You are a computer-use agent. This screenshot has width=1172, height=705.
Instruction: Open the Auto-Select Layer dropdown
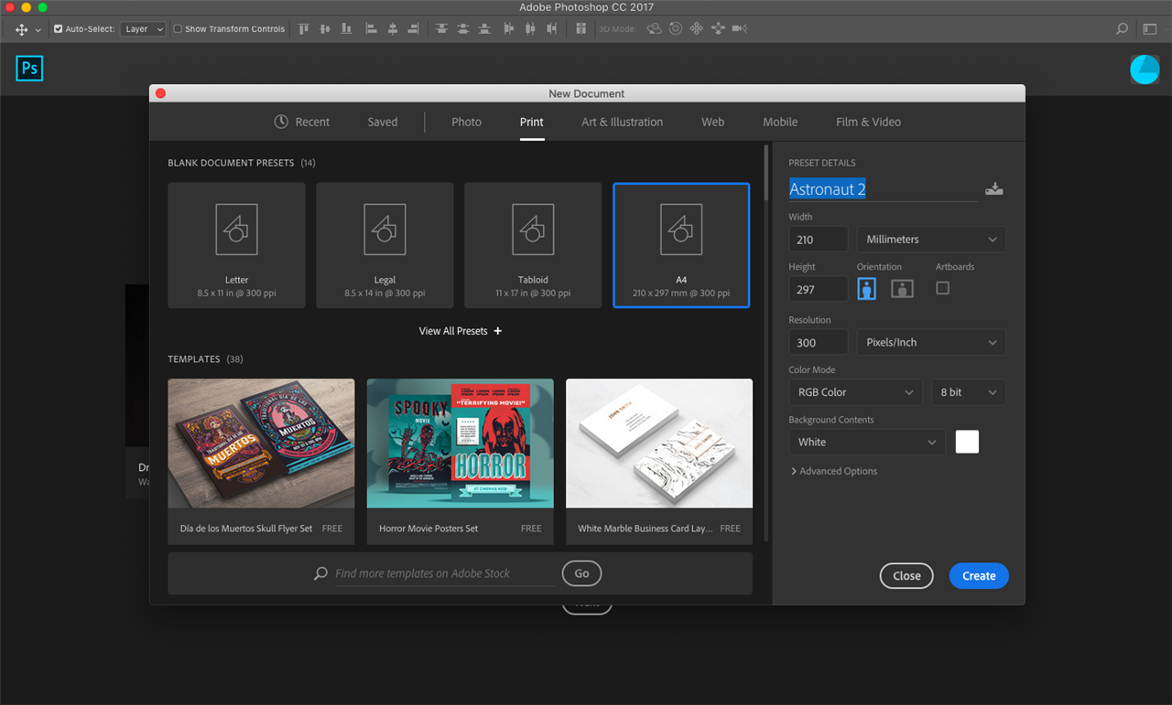(x=144, y=29)
